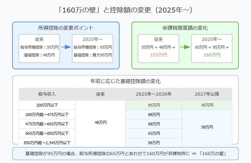Select the text 給与所得控除：55万円
This screenshot has width=251, height=163.
(40, 47)
